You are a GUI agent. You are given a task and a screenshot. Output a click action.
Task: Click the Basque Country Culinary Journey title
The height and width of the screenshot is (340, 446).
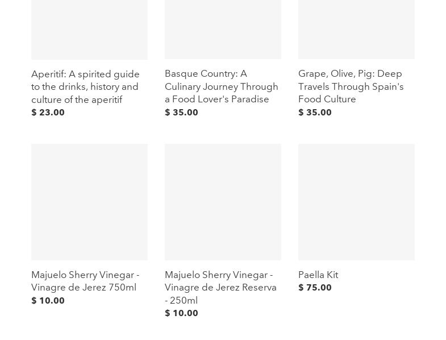pyautogui.click(x=221, y=86)
